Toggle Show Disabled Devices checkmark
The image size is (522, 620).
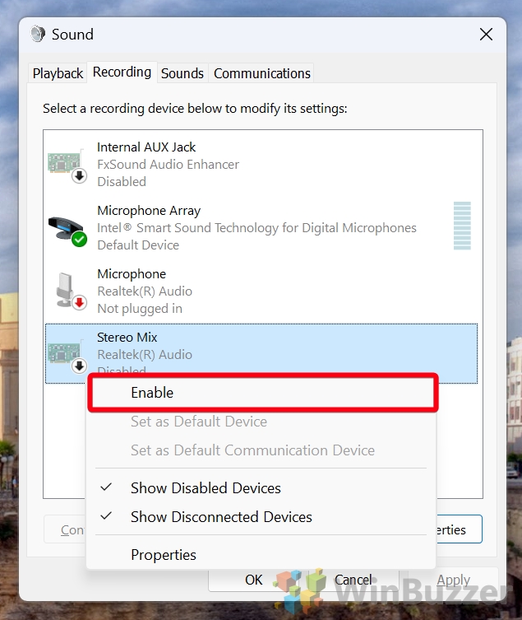[x=107, y=488]
